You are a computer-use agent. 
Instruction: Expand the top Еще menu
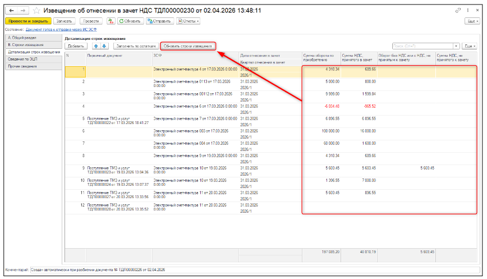tap(472, 21)
